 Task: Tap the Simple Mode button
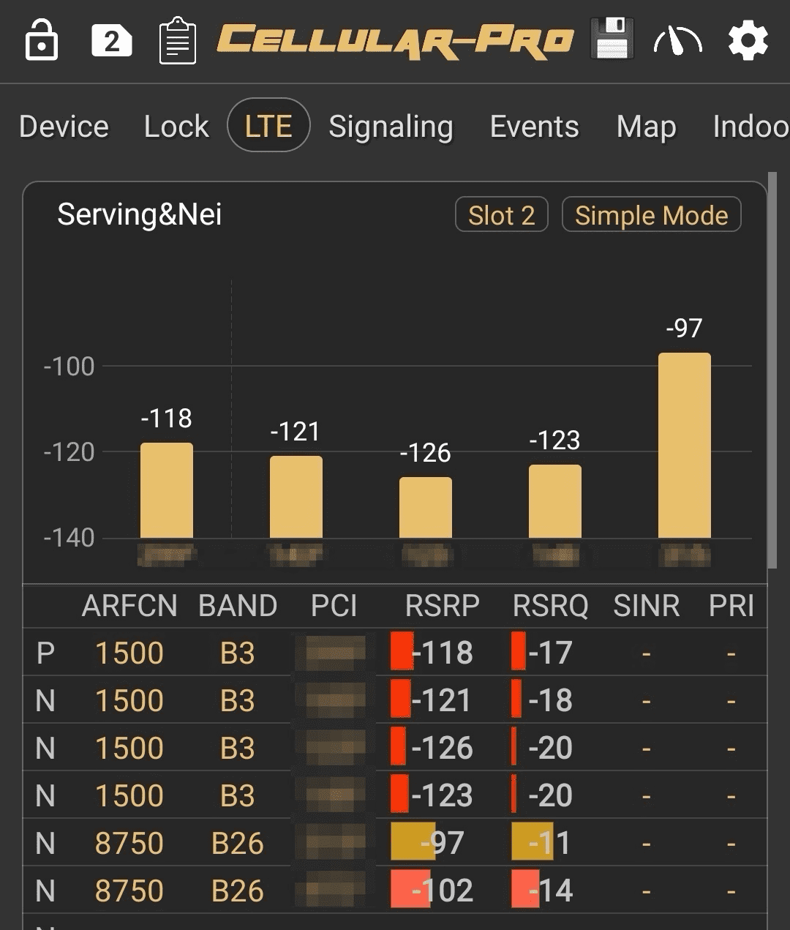coord(651,215)
